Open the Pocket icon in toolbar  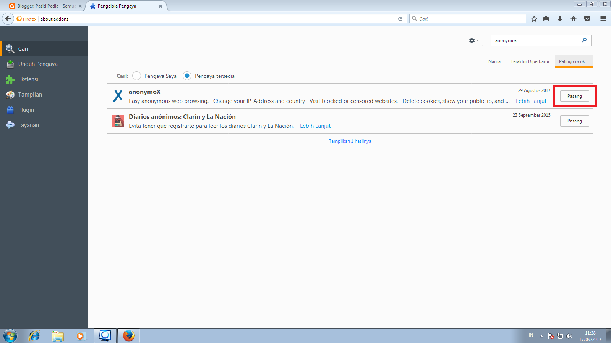tap(587, 19)
